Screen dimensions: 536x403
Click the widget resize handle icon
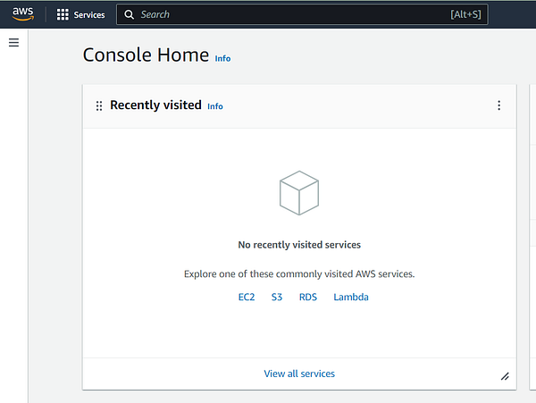click(x=505, y=376)
